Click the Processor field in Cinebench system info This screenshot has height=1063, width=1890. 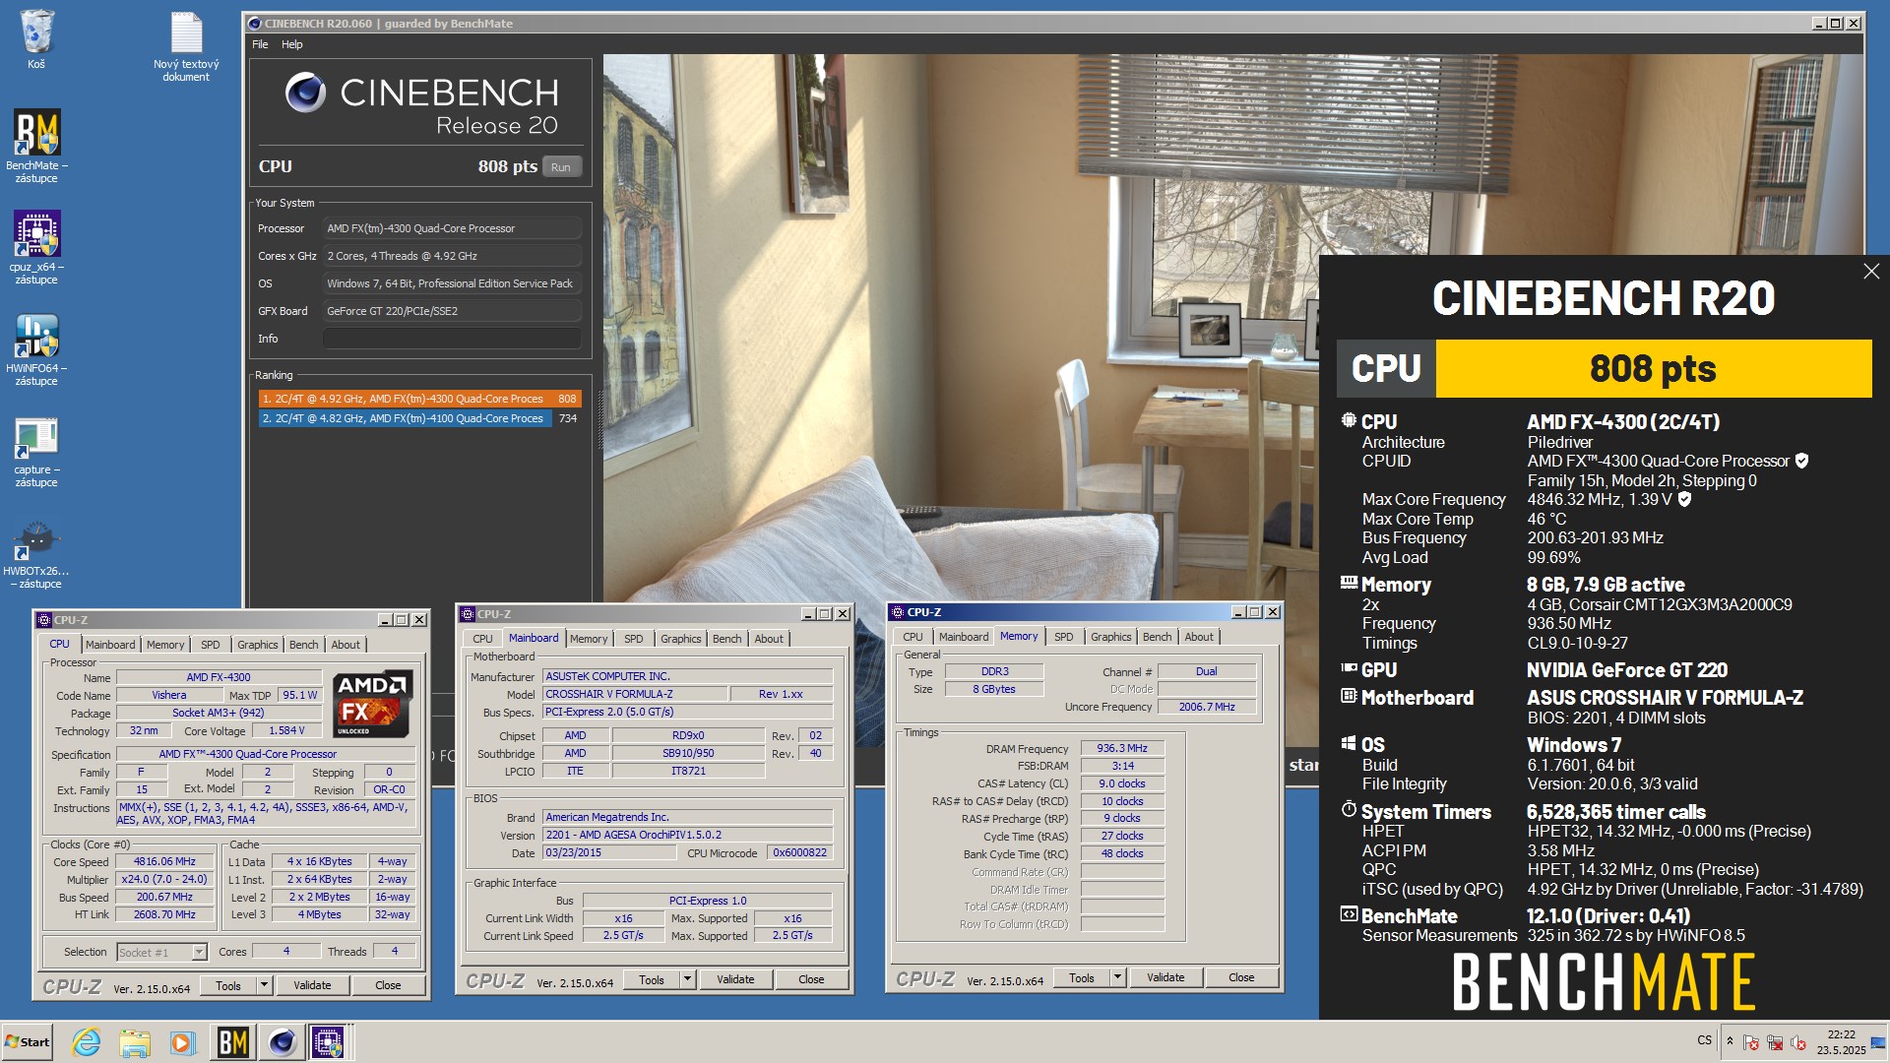[452, 228]
